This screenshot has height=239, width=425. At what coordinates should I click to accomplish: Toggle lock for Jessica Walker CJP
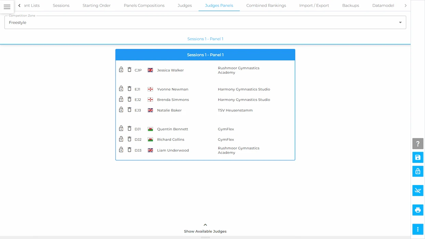(121, 70)
